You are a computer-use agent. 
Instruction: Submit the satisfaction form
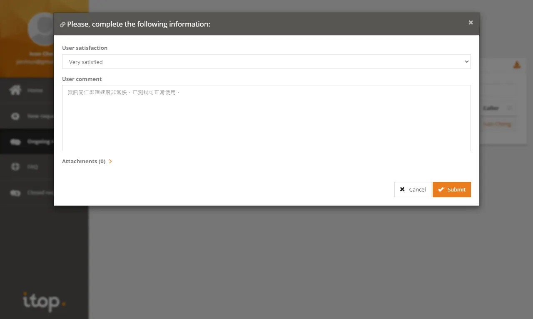452,189
